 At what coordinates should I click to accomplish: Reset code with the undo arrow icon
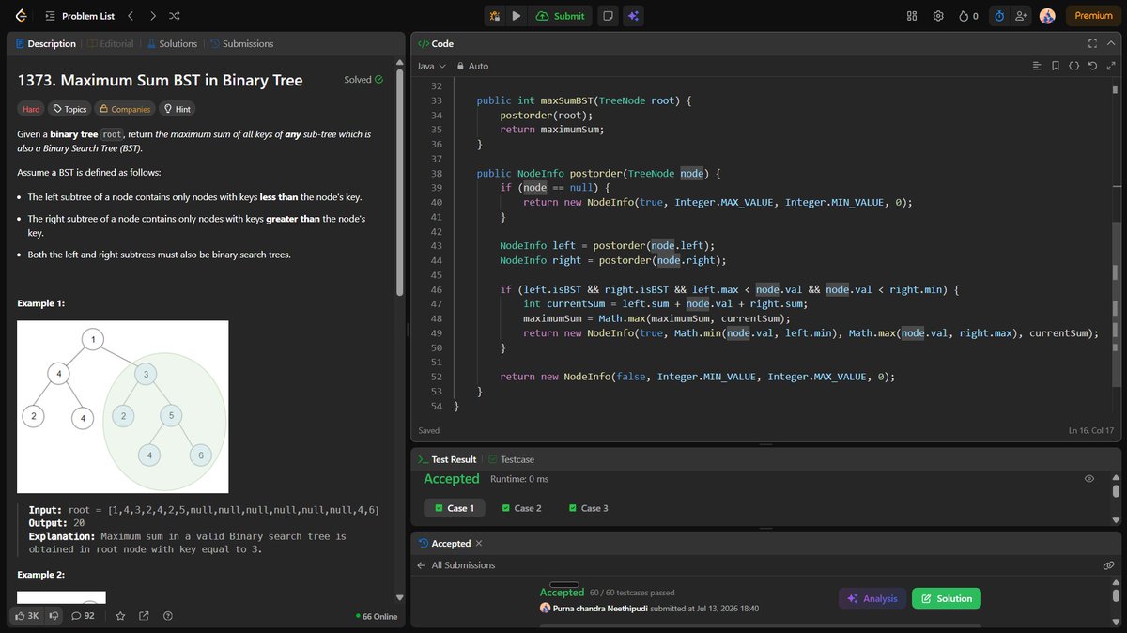coord(1091,66)
